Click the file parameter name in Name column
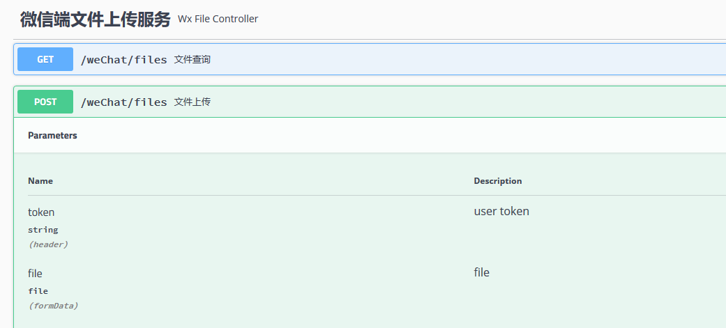 click(x=35, y=274)
